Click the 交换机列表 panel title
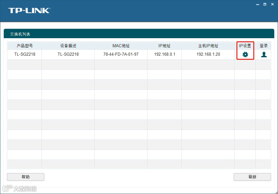 coord(20,34)
